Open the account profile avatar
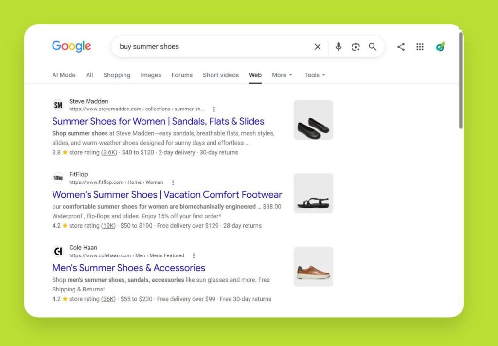The width and height of the screenshot is (498, 346). 440,47
